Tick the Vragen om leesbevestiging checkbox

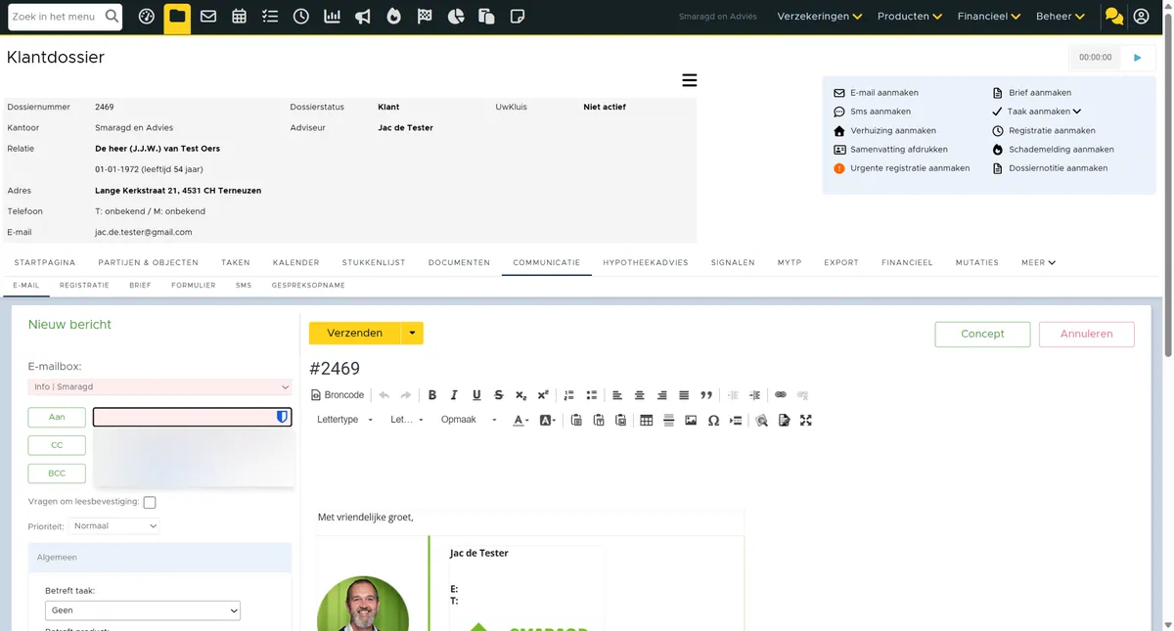pos(150,503)
